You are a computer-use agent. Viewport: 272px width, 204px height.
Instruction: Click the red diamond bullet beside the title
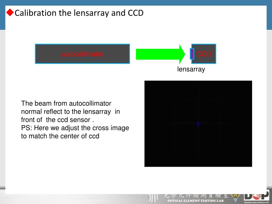(10, 12)
